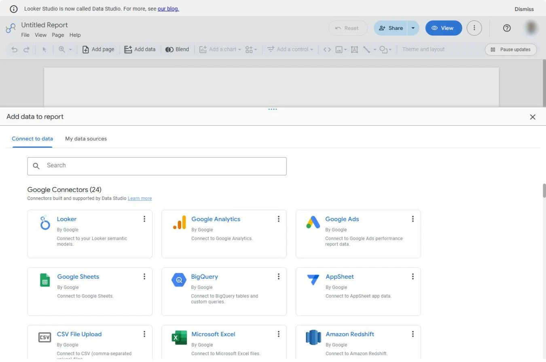Screen dimensions: 546x362
Task: Click the Add page button
Action: click(98, 49)
